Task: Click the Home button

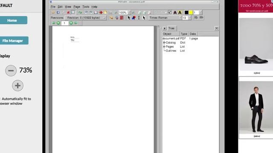Action: coord(12,20)
